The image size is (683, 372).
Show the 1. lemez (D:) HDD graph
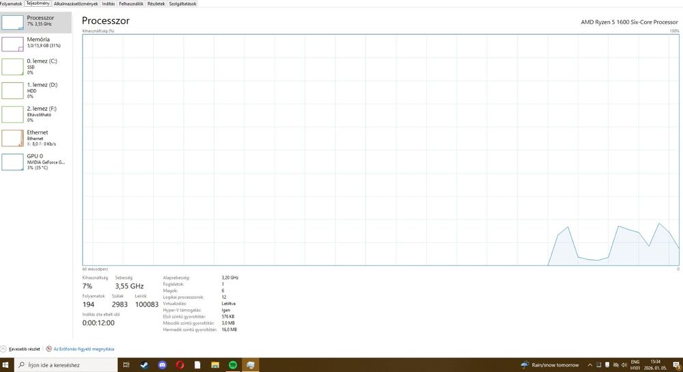tap(36, 90)
